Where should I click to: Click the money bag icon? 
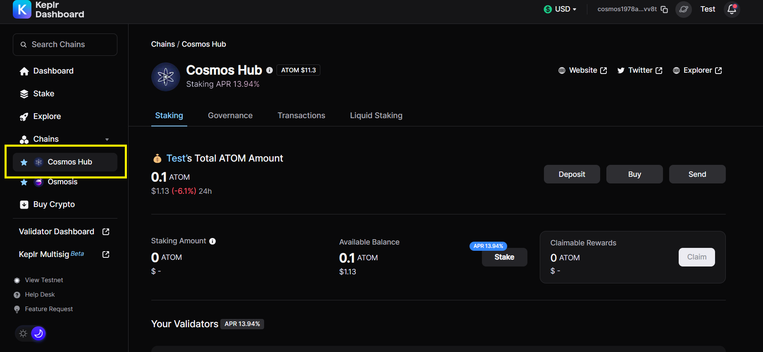pos(157,158)
